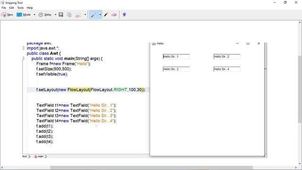The height and width of the screenshot is (170, 302).
Task: Expand the Mode dropdown arrow
Action: point(34,15)
